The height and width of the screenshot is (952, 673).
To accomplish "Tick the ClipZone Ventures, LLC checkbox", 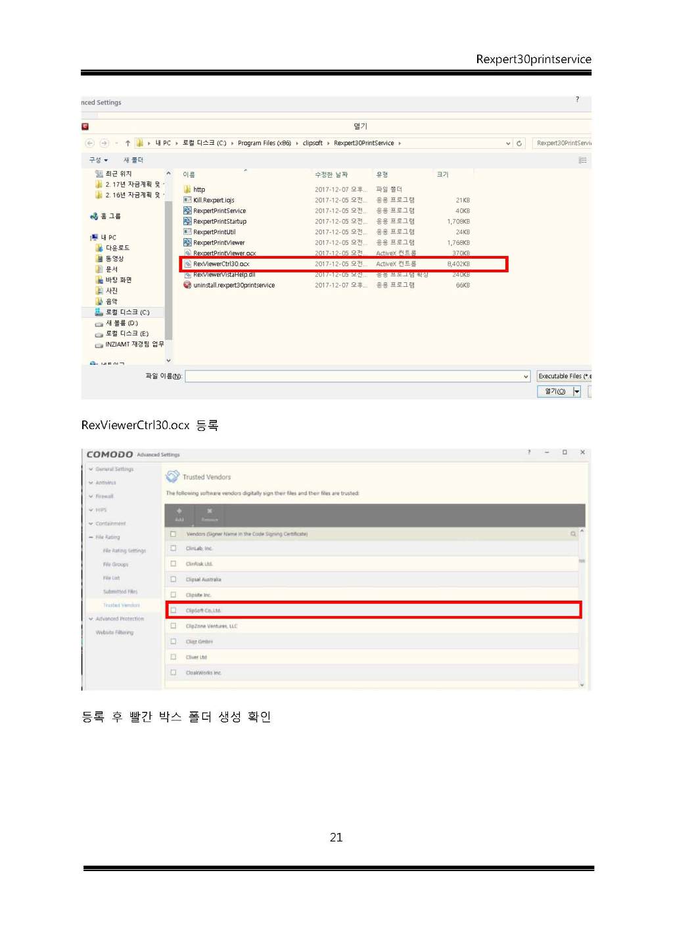I will [174, 626].
